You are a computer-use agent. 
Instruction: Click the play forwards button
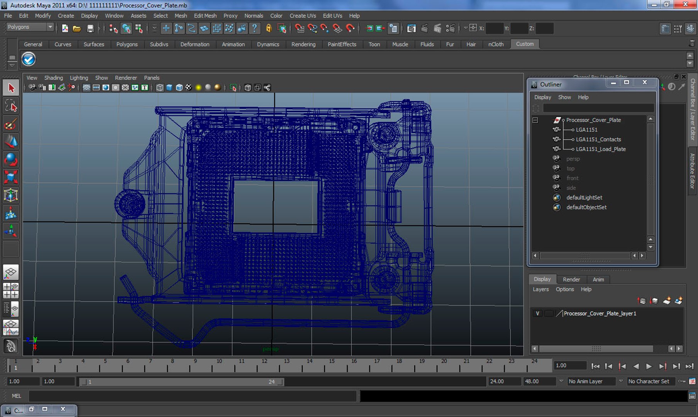(x=649, y=366)
